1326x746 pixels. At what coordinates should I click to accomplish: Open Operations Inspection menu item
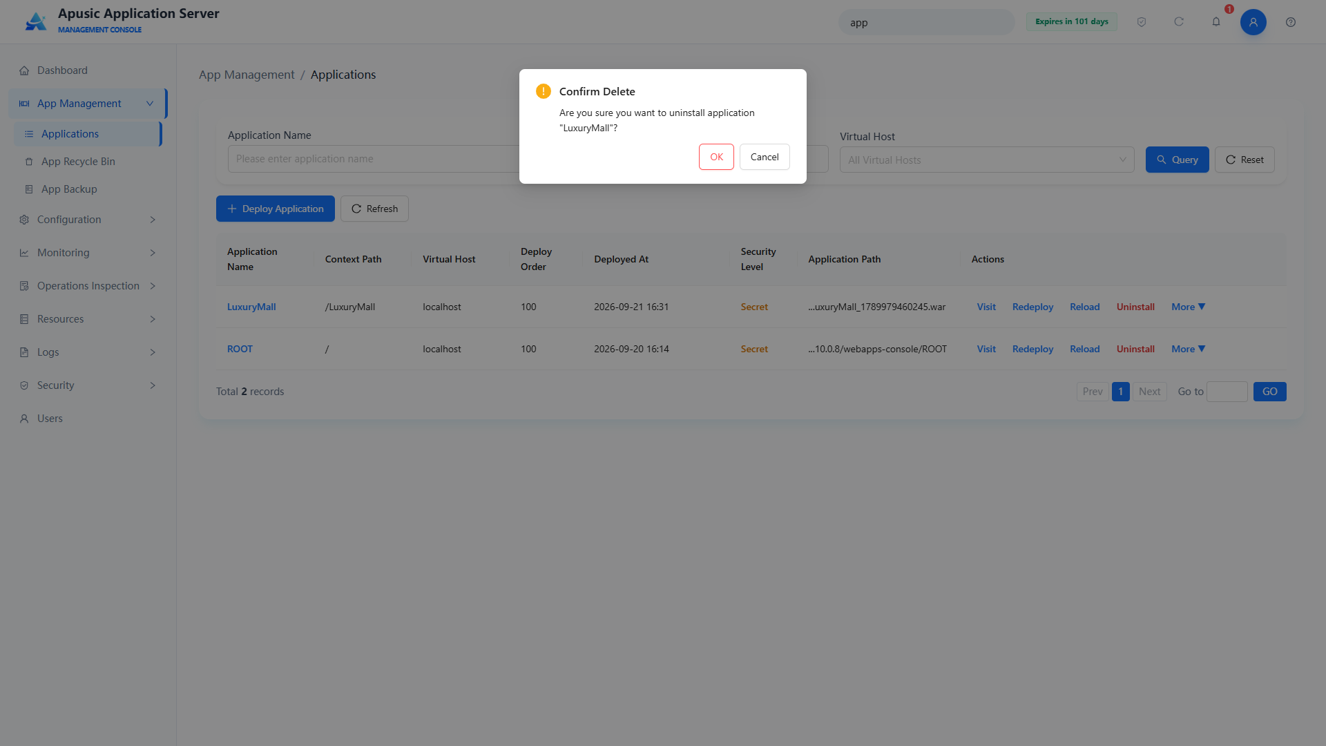(88, 286)
